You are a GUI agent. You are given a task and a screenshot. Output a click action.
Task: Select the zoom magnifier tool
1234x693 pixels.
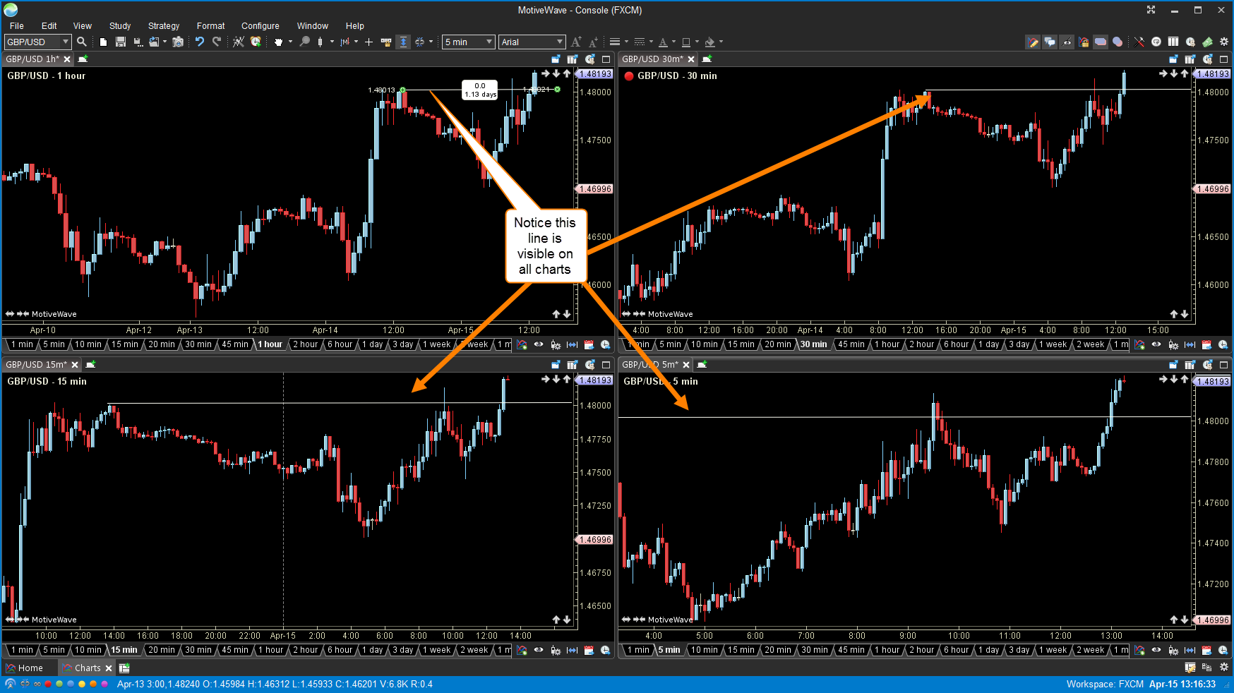click(304, 42)
